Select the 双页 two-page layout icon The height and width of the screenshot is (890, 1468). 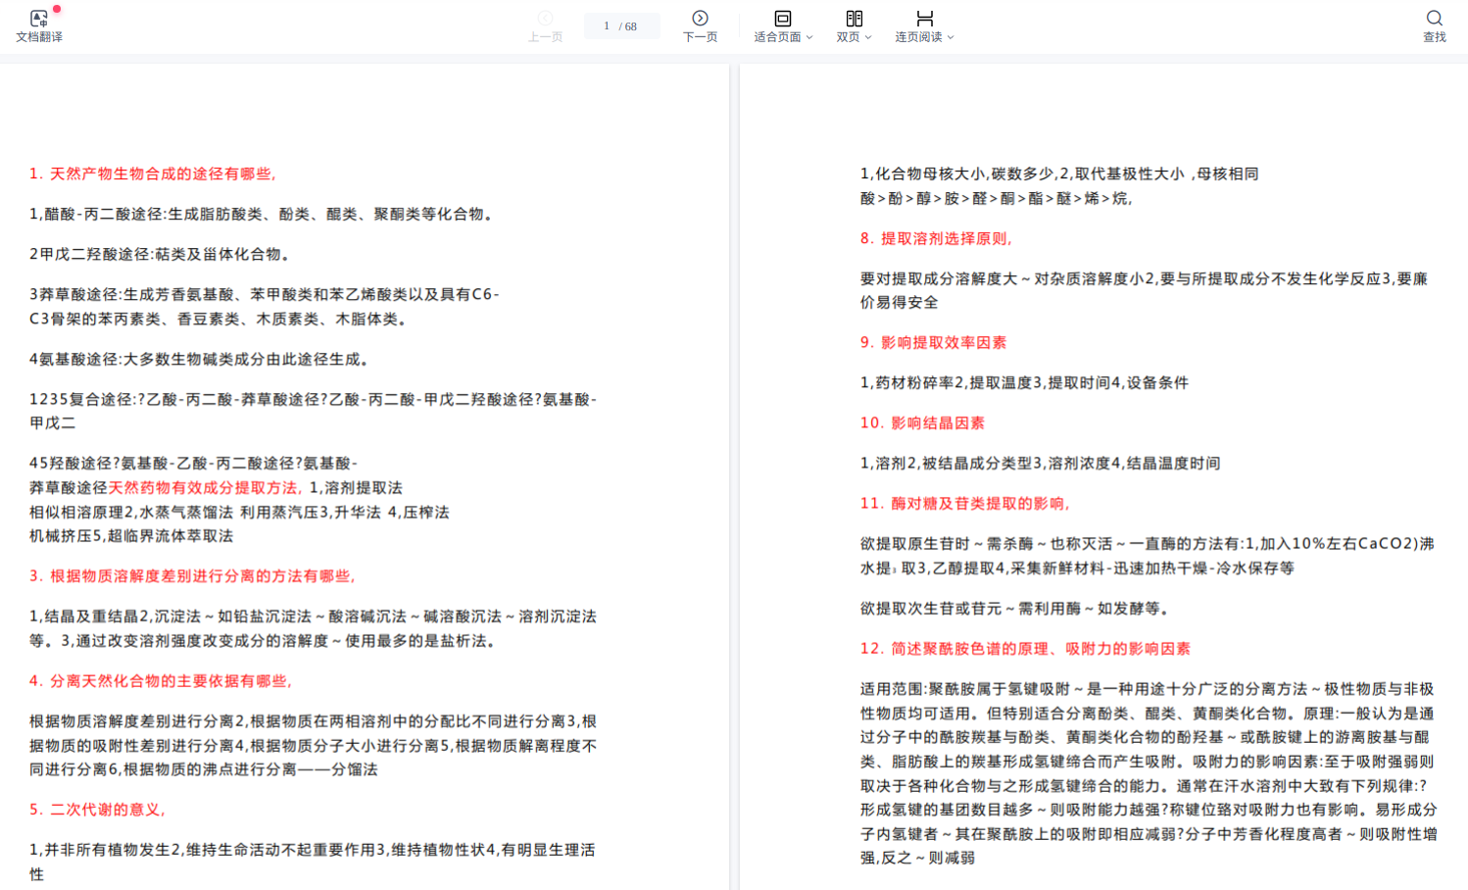(x=854, y=18)
